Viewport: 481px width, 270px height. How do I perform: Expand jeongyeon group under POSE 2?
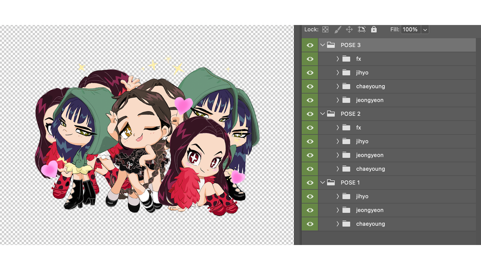click(337, 155)
